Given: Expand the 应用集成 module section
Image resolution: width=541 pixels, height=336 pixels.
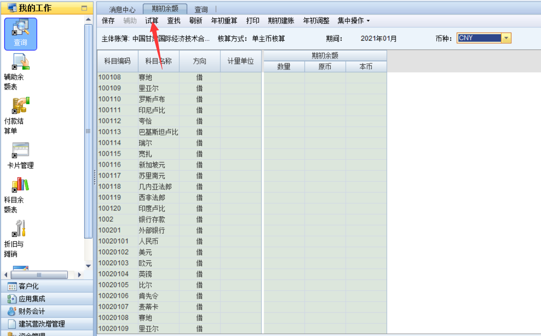Looking at the screenshot, I should pyautogui.click(x=32, y=299).
